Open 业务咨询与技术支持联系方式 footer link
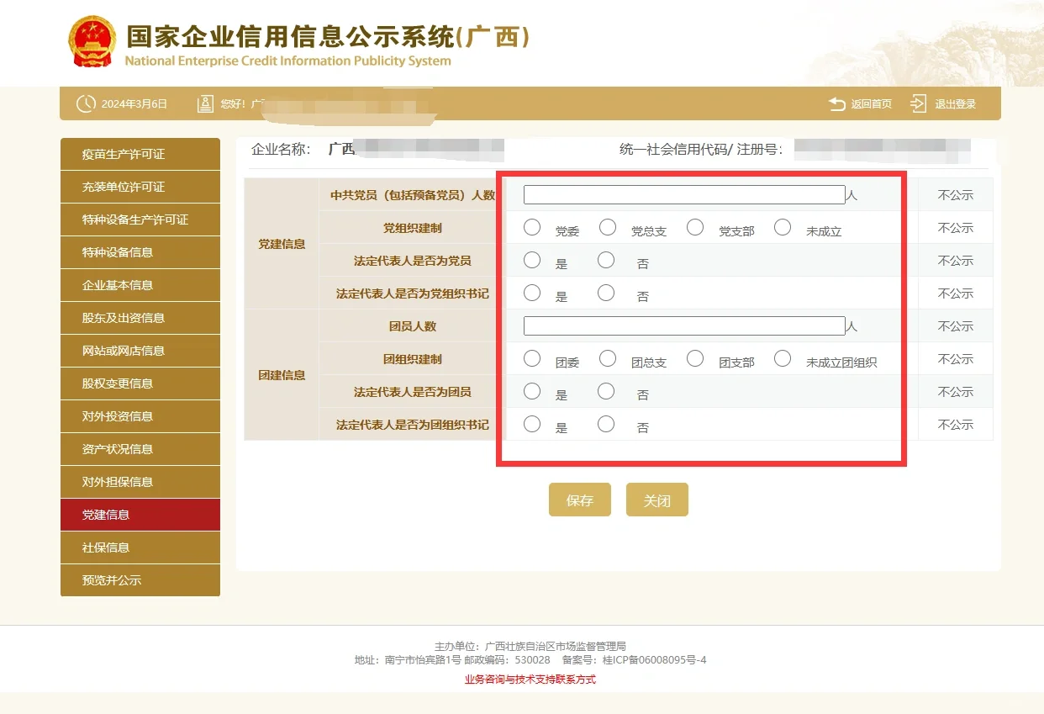This screenshot has width=1044, height=714. 530,680
